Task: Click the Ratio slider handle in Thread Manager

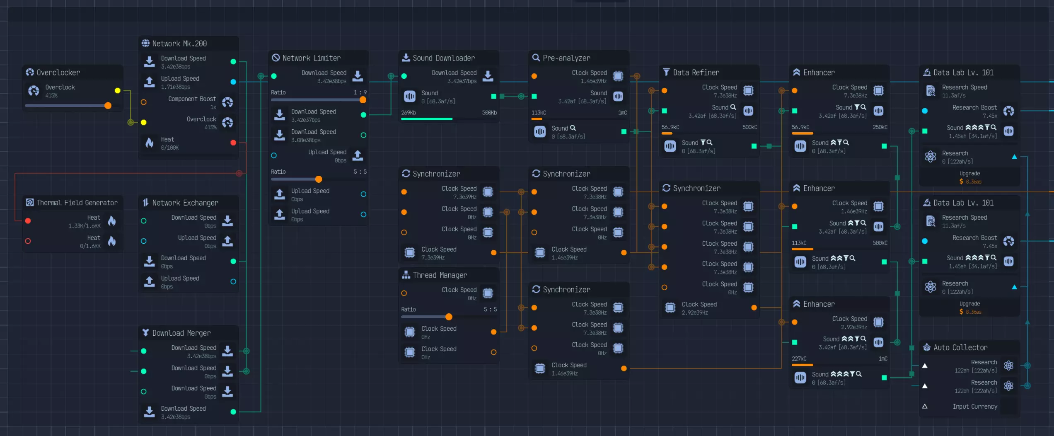Action: [x=449, y=317]
